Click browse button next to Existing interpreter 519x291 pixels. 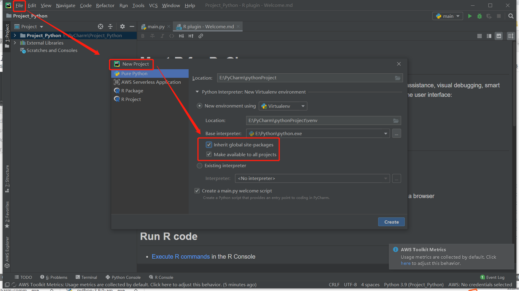397,178
